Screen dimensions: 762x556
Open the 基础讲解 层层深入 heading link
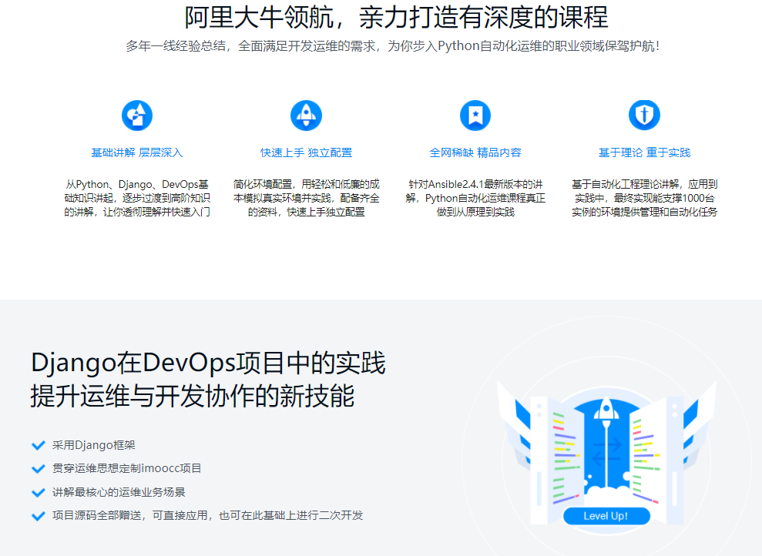137,152
